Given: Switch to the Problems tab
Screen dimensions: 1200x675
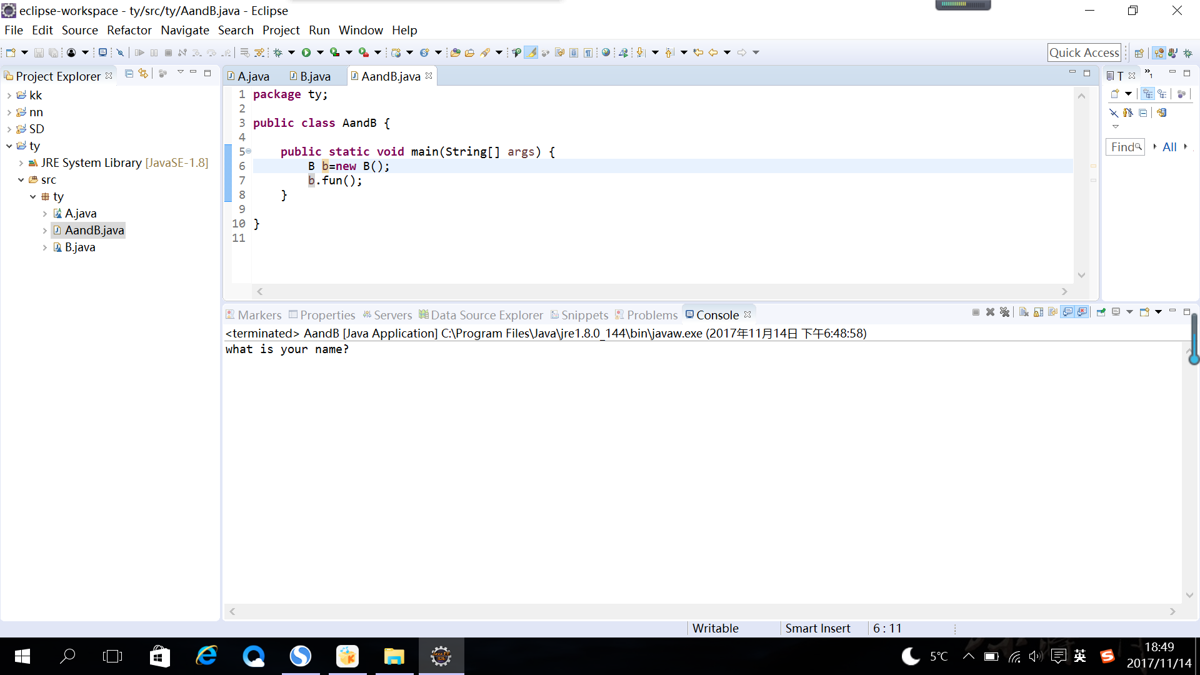Looking at the screenshot, I should pyautogui.click(x=646, y=315).
